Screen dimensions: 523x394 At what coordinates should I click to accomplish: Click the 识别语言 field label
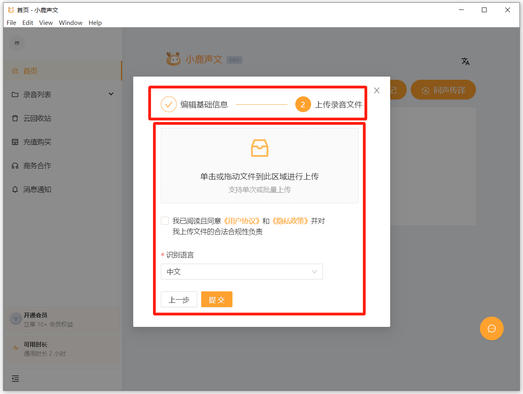[x=180, y=255]
